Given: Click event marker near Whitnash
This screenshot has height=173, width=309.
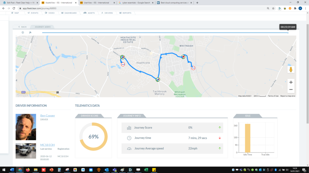Looking at the screenshot, I should pos(183,57).
